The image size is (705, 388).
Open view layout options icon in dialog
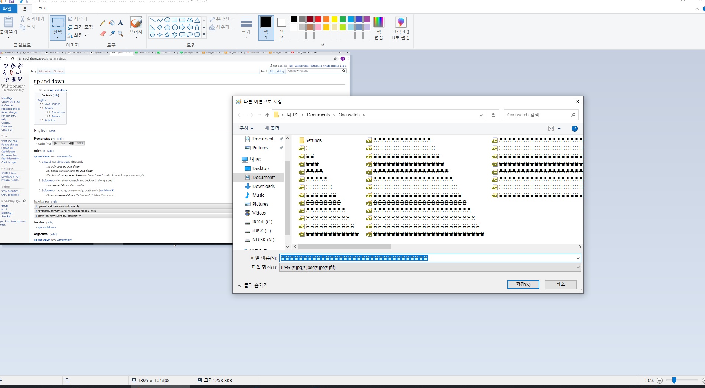click(551, 129)
